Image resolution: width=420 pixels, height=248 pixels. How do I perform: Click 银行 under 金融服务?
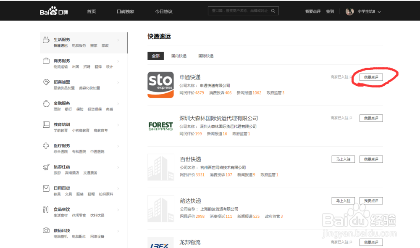click(68, 109)
